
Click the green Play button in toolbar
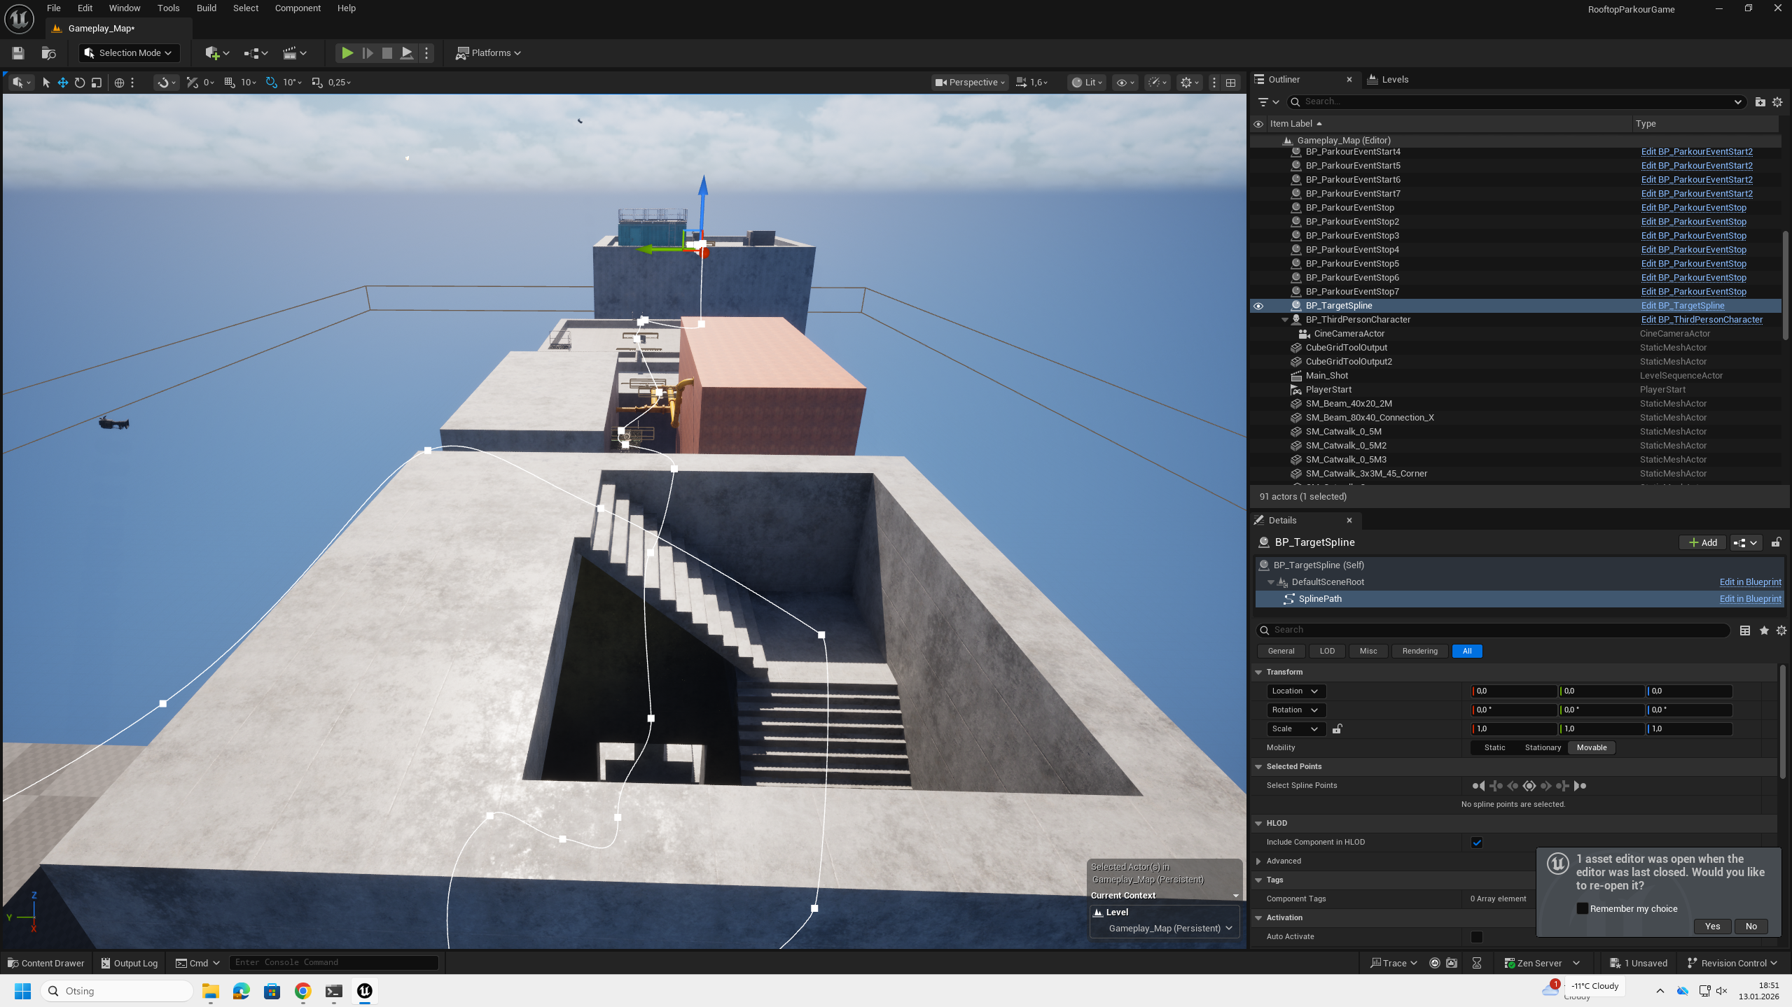tap(347, 53)
